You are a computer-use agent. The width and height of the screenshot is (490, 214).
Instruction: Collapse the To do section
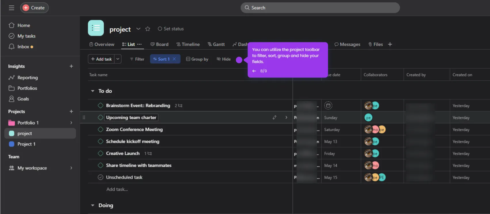coord(93,91)
